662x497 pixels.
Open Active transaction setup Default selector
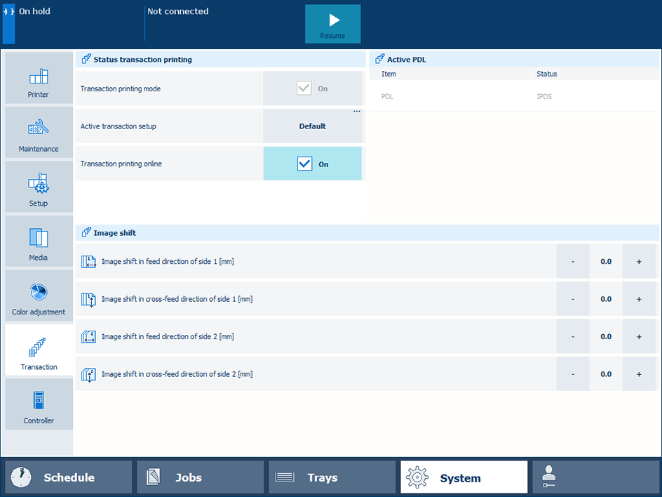pyautogui.click(x=312, y=127)
